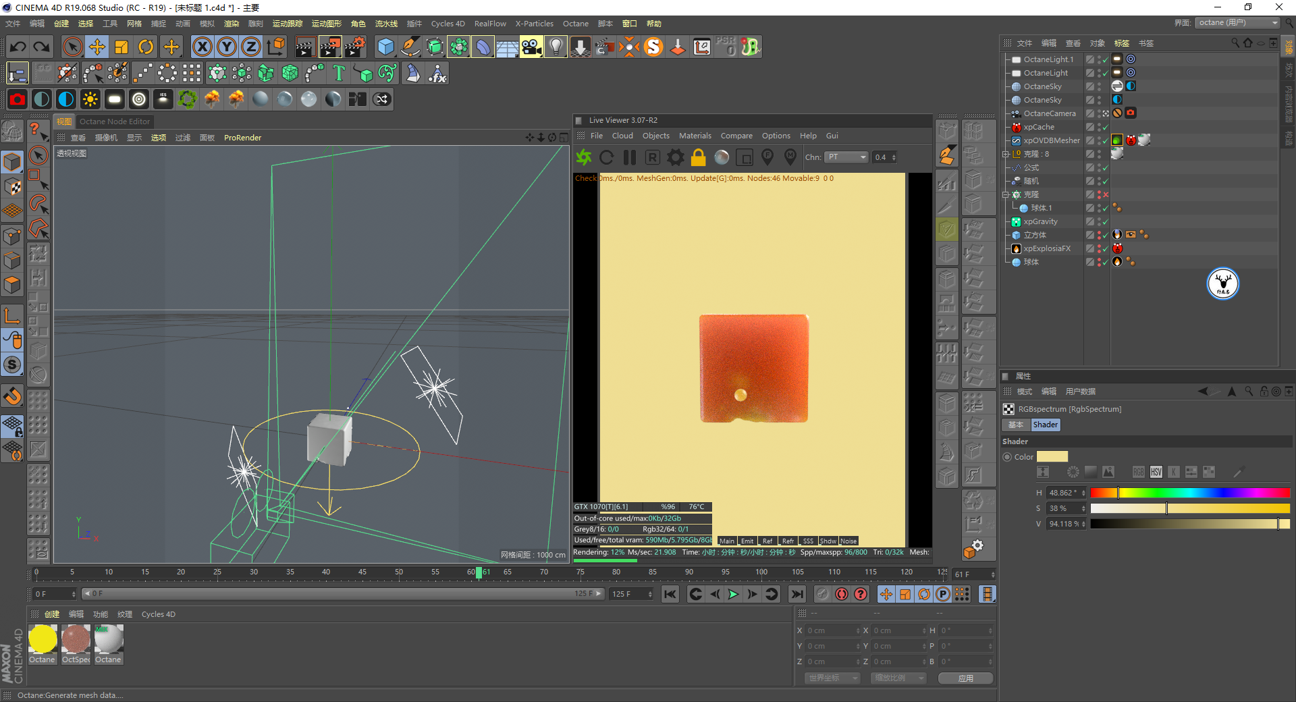Toggle the Live Viewer yellow lock
This screenshot has height=702, width=1296.
pos(699,157)
